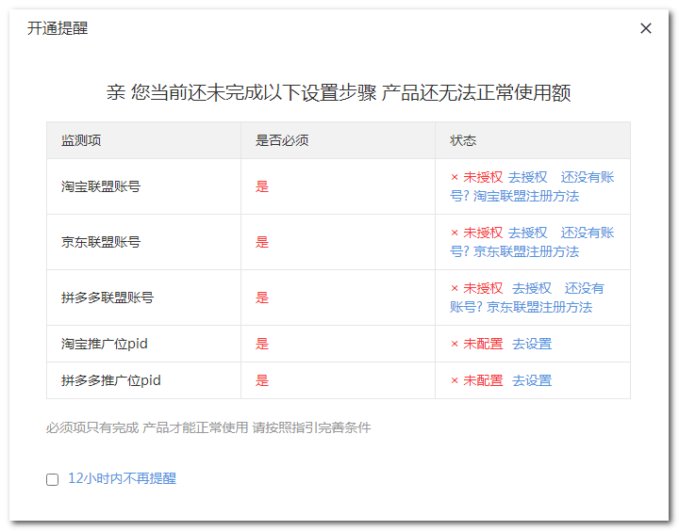Click 未配置 status in 拼多多推广位pid row

[483, 381]
